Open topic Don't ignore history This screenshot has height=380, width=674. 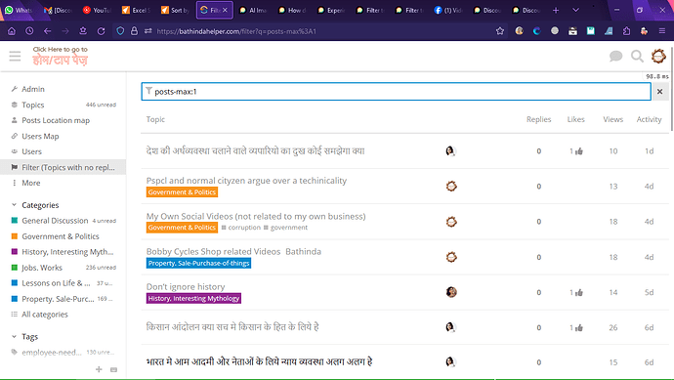186,287
